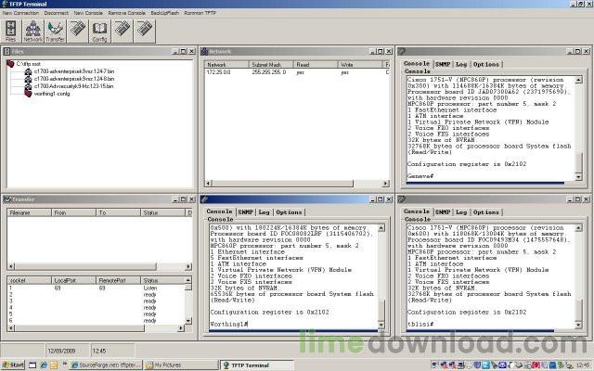594x371 pixels.
Task: Click the Worthing1 console scroll up arrow
Action: [381, 228]
